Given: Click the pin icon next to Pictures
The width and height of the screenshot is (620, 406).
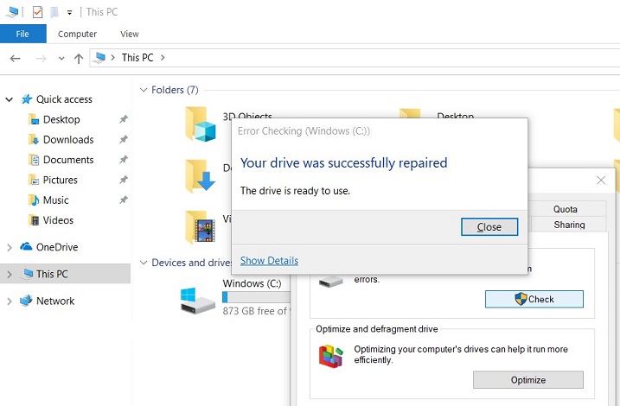Looking at the screenshot, I should (124, 180).
